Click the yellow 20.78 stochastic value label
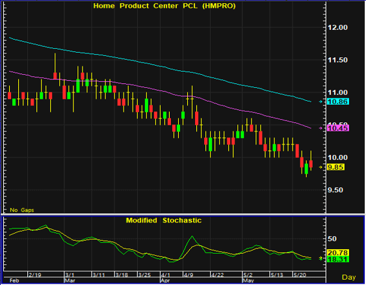 pyautogui.click(x=338, y=252)
